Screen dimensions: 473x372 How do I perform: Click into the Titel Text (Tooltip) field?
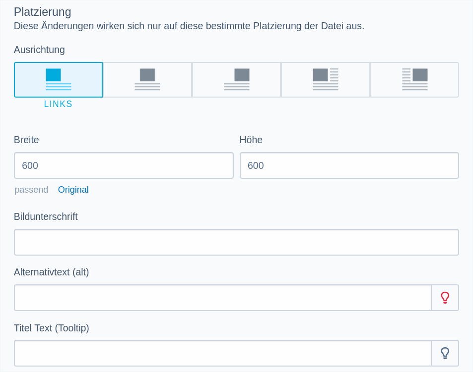[x=223, y=353]
